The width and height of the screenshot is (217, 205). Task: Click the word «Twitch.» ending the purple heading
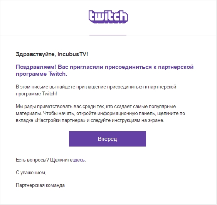(58, 74)
